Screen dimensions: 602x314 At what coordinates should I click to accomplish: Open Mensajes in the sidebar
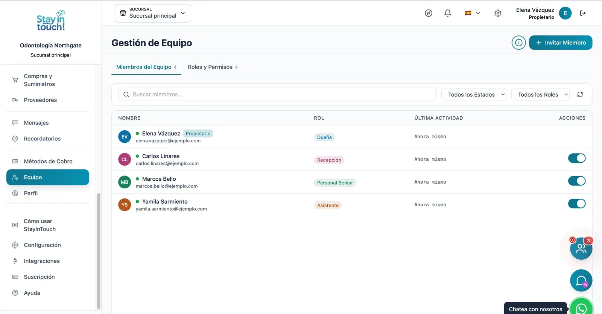pos(48,123)
